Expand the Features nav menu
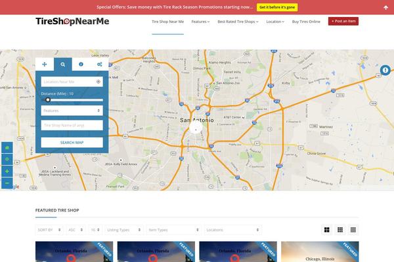394x262 pixels. pyautogui.click(x=200, y=22)
